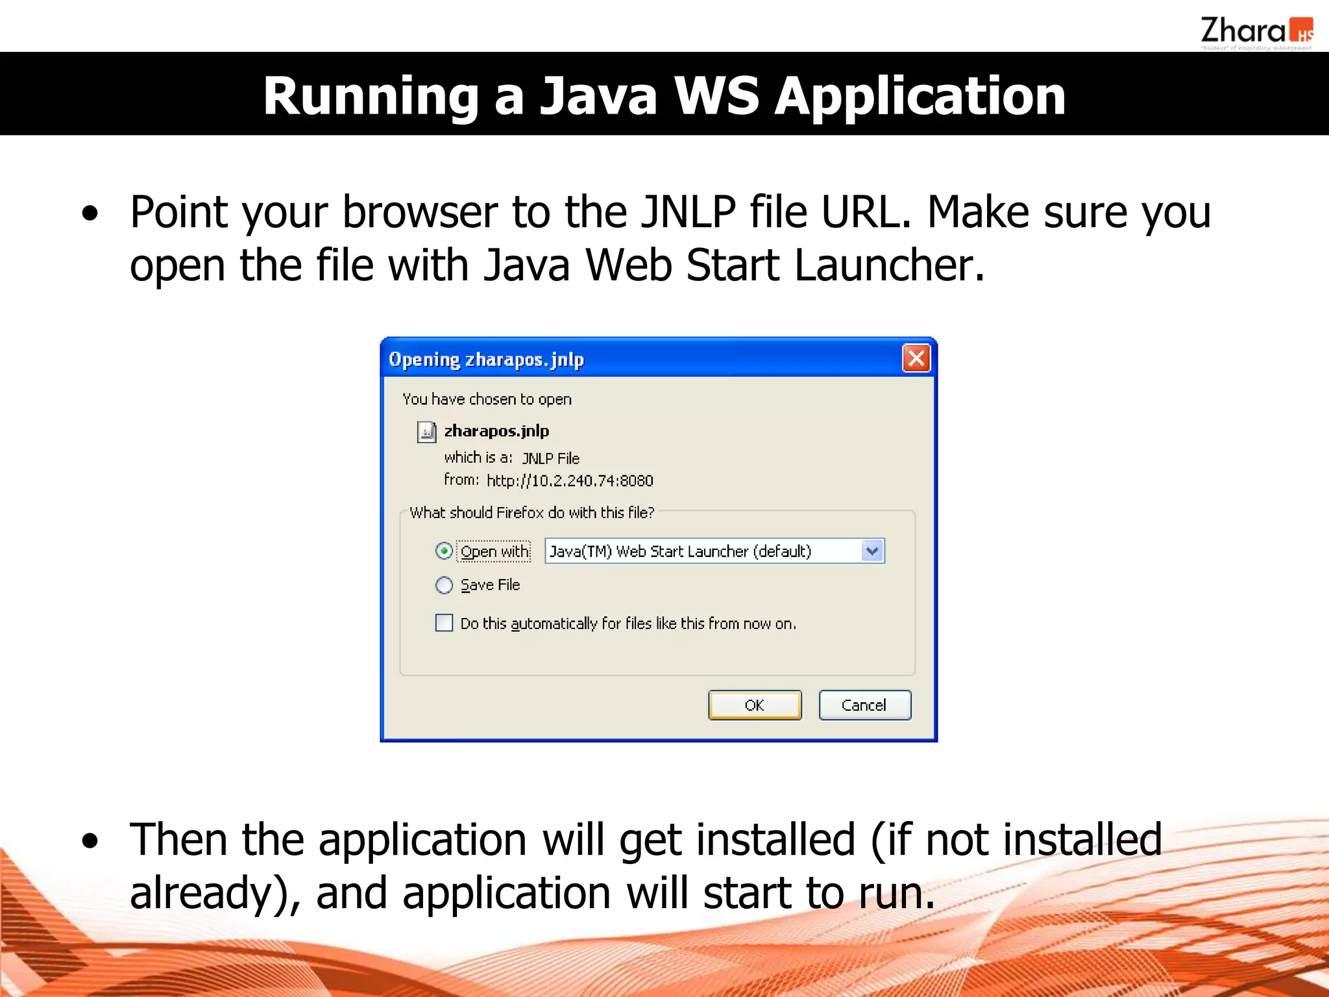The width and height of the screenshot is (1329, 997).
Task: Click the http://10.2.240.74:8080 source address
Action: (570, 480)
